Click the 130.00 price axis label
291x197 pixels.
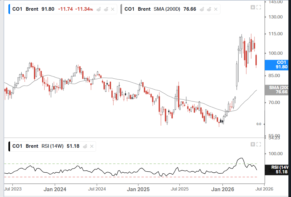(x=276, y=17)
